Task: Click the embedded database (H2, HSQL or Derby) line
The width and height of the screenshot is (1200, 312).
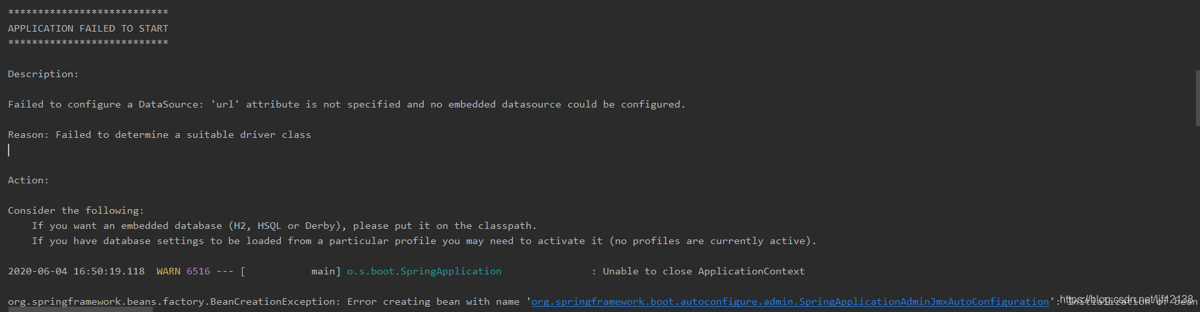Action: (284, 226)
